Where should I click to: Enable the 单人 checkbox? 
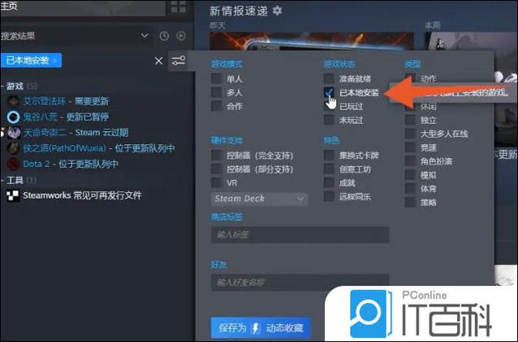(217, 79)
